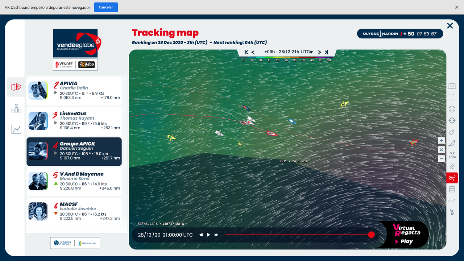The width and height of the screenshot is (464, 261).
Task: Jump to first wind forecast step
Action: point(246,52)
